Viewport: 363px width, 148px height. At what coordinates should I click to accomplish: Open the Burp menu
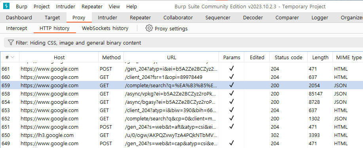[x=21, y=6]
